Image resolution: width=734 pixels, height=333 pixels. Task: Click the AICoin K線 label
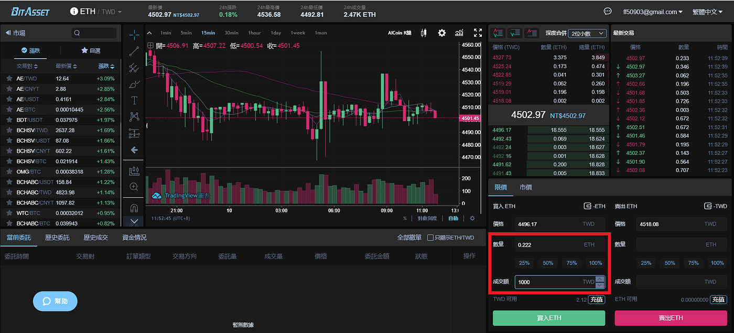tap(400, 33)
